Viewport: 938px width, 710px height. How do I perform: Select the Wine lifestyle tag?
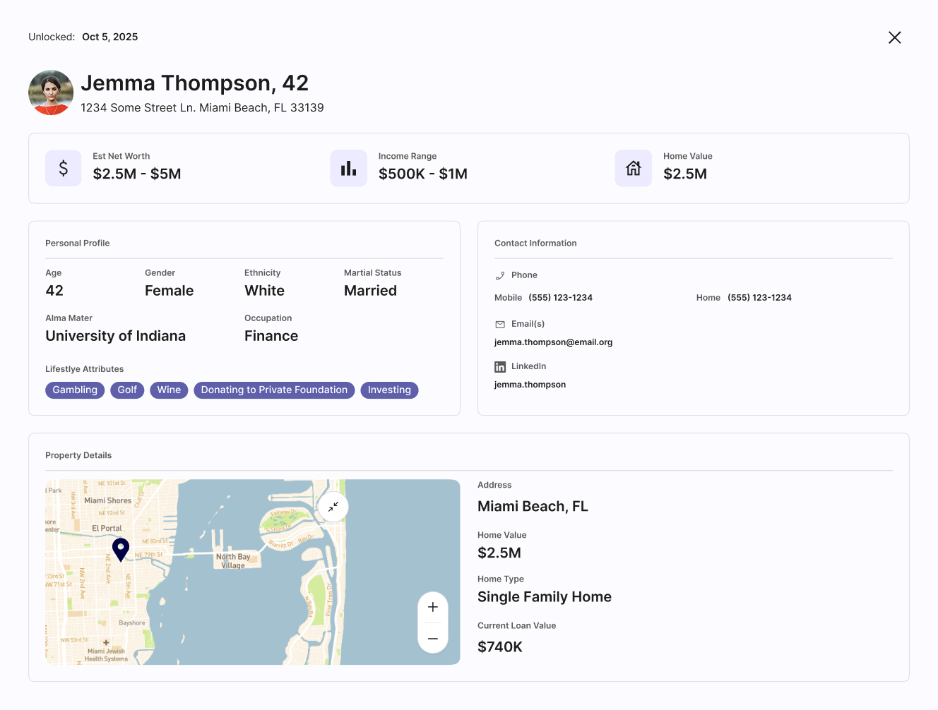tap(169, 390)
